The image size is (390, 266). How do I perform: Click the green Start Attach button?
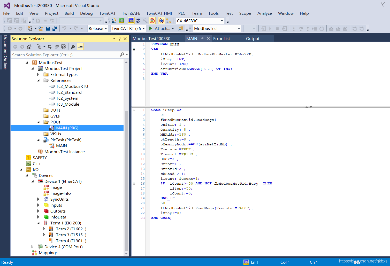pos(151,28)
